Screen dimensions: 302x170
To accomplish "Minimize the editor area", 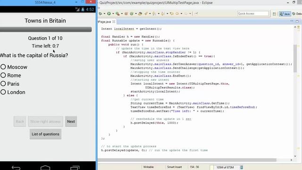I will click(x=292, y=21).
